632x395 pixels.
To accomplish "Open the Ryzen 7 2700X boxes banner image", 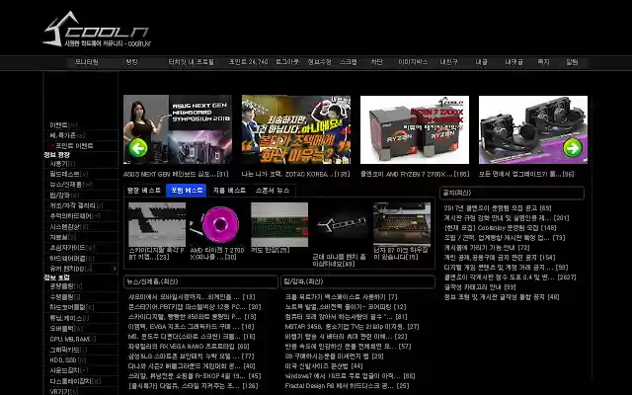I will (x=415, y=129).
